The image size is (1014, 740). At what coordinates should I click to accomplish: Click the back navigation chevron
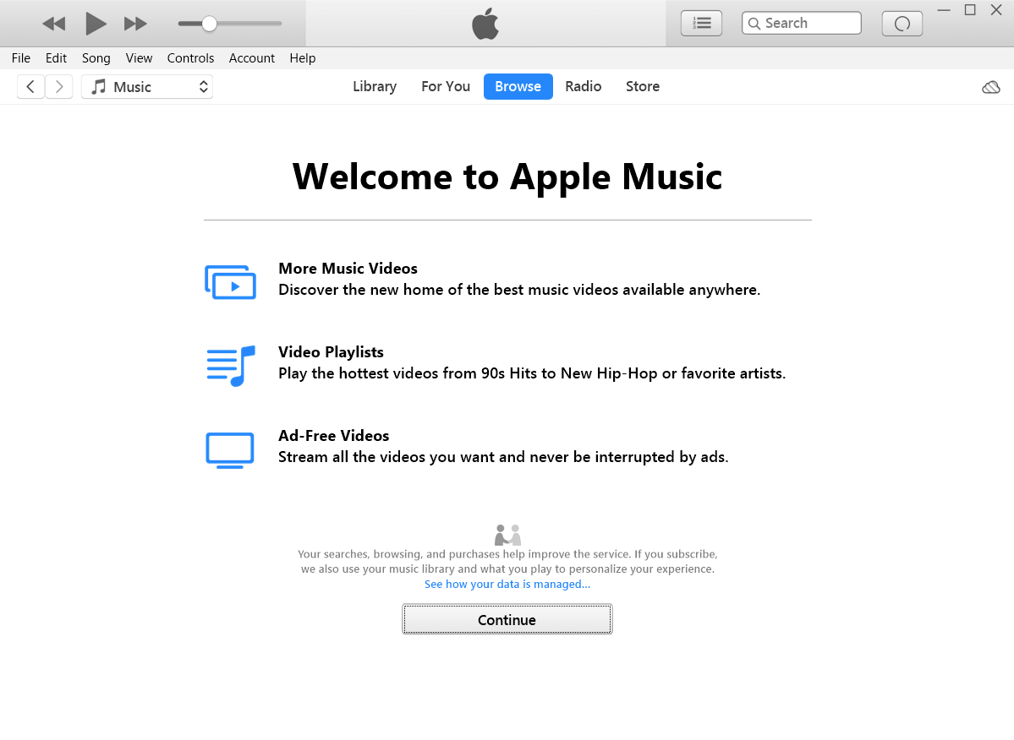click(x=30, y=86)
